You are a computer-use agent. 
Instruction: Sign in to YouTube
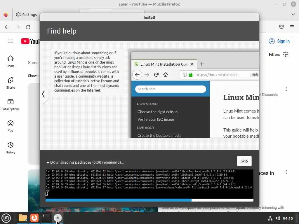[x=279, y=41]
